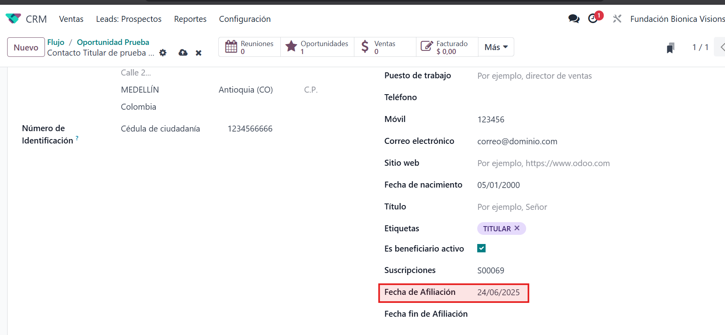Go to Oportunidad Prueba breadcrumb link
Screen dimensions: 725x335
tap(113, 42)
